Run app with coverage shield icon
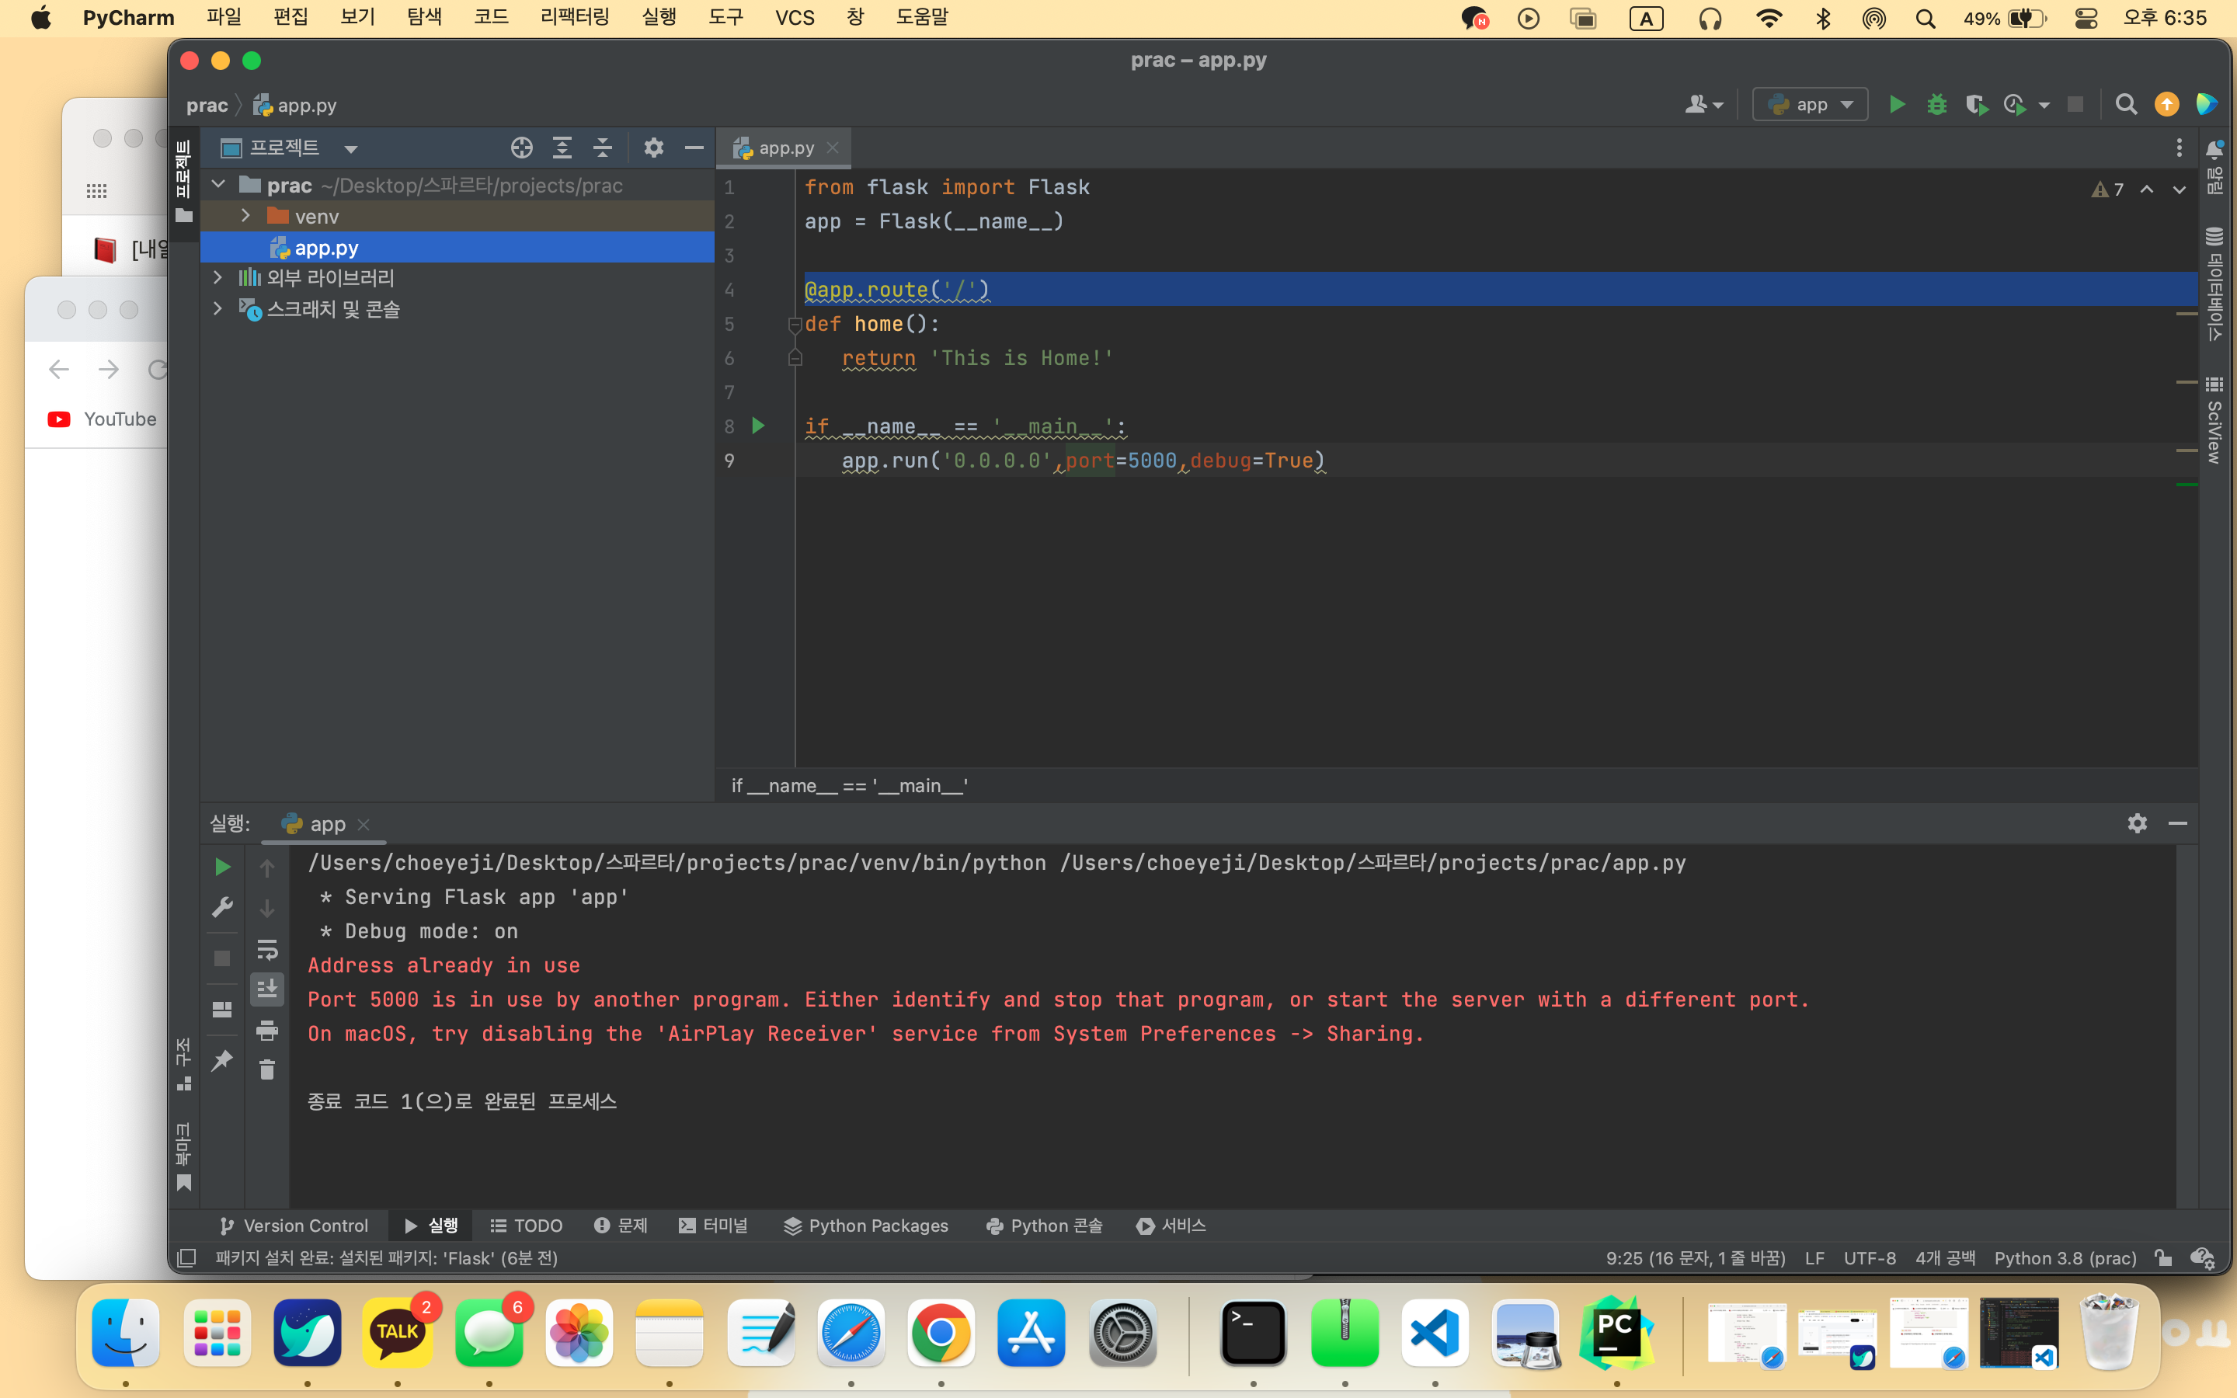The image size is (2237, 1398). pos(1976,105)
